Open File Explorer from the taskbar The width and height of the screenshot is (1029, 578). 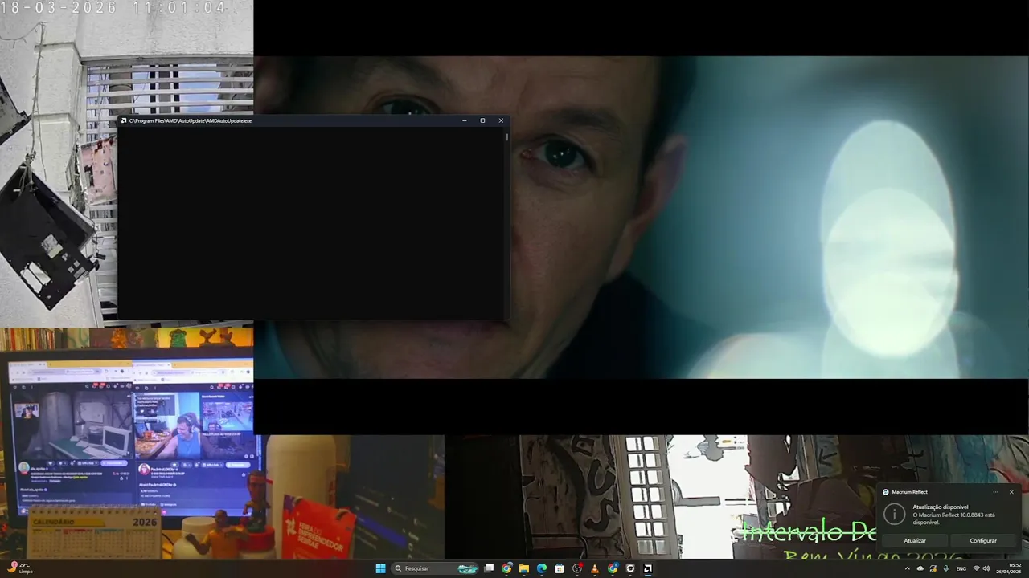point(524,568)
